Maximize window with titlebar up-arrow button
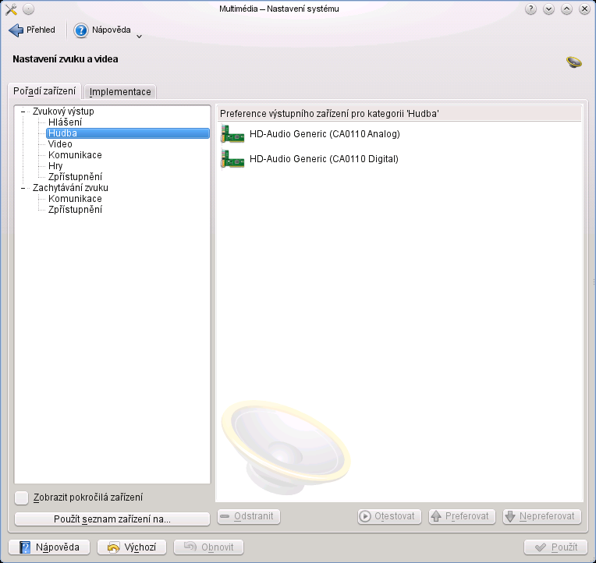 566,9
